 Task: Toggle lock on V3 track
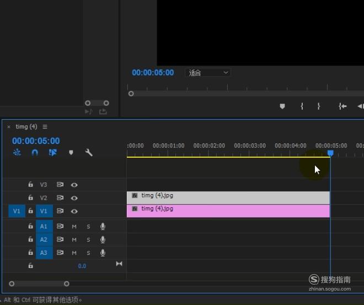(30, 185)
